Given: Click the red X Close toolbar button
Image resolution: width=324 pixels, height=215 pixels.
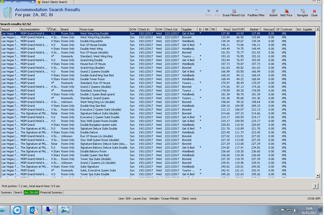Looking at the screenshot, I should [x=314, y=13].
